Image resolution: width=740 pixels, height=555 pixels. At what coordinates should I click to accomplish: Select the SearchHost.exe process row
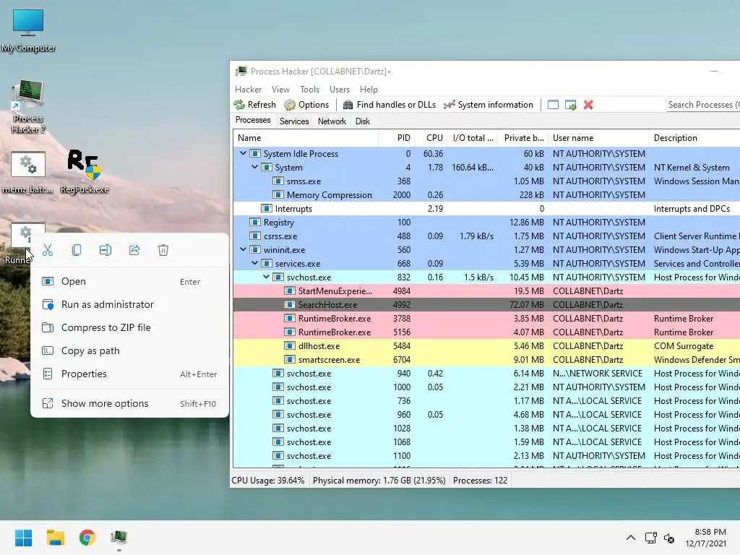coord(486,305)
